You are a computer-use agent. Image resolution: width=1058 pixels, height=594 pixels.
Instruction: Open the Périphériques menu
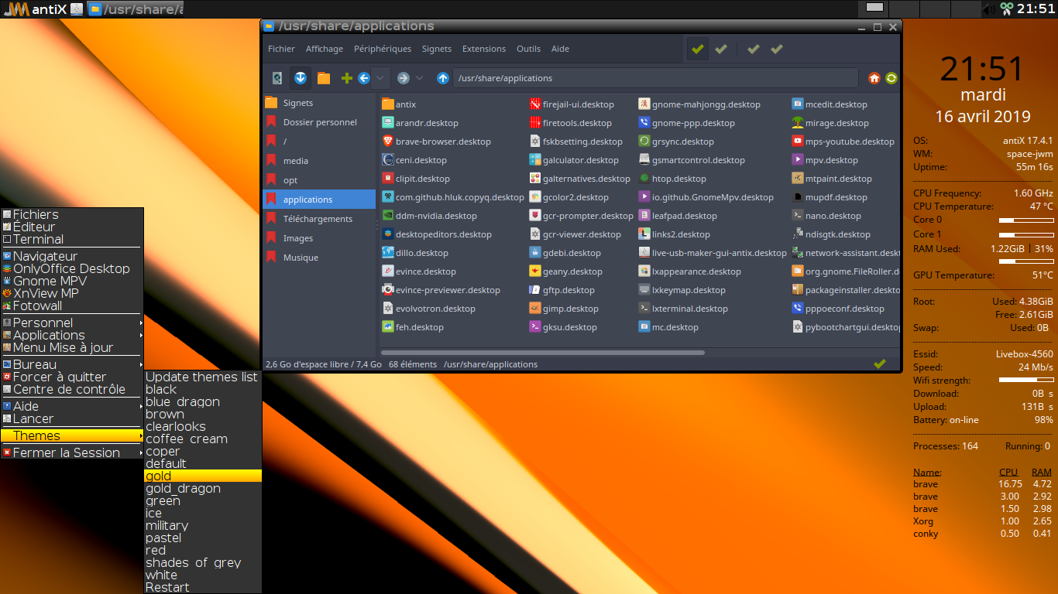[383, 49]
